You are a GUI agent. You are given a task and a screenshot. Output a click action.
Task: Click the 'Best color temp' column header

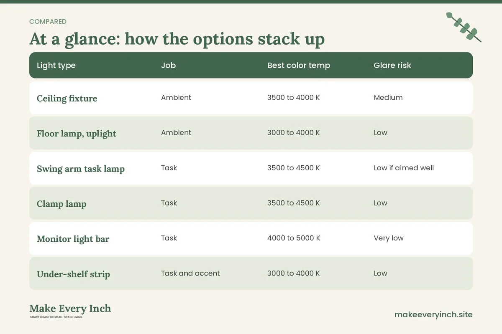[299, 66]
